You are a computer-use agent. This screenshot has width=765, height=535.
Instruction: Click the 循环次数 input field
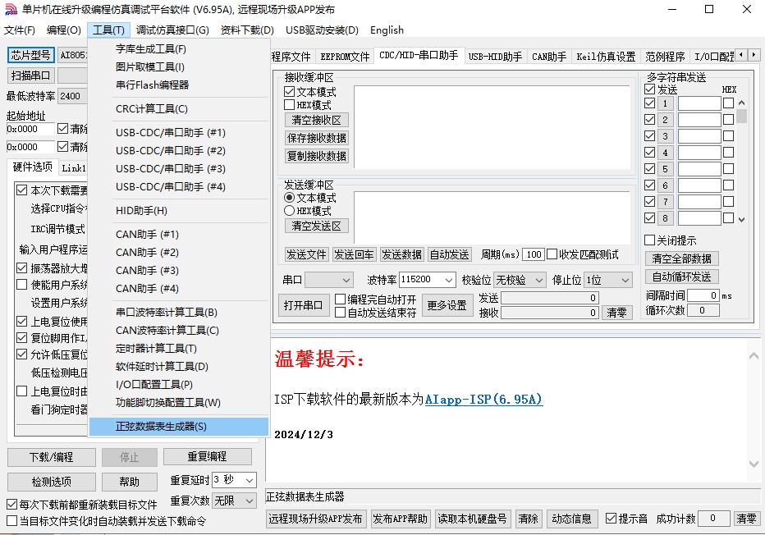tap(703, 310)
